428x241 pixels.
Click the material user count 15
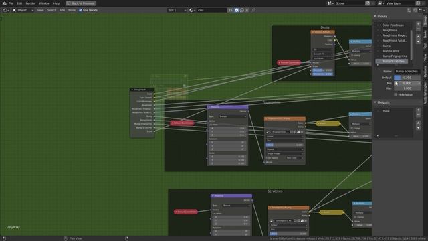(x=230, y=10)
